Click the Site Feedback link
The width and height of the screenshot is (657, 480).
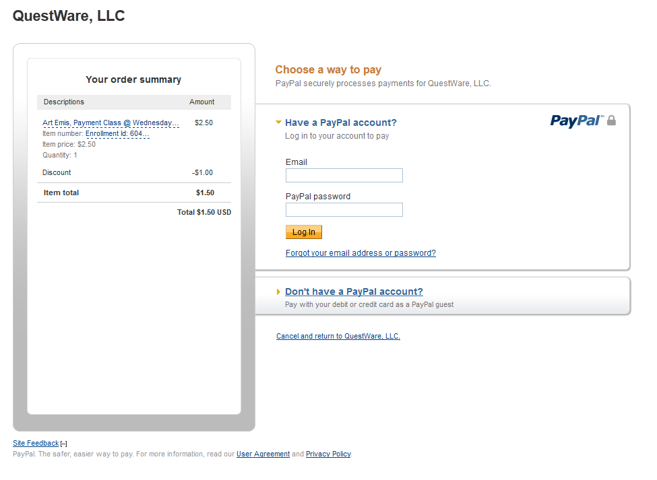tap(35, 443)
